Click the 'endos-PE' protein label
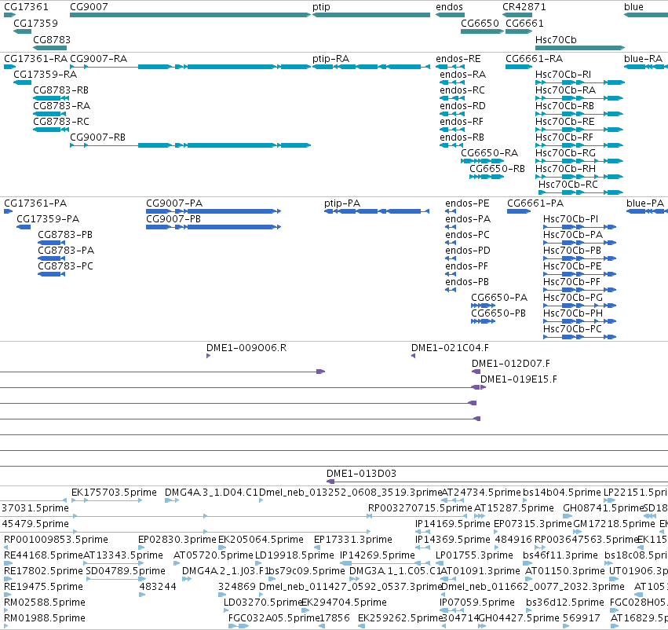Screen dimensions: 668x630 tap(467, 203)
